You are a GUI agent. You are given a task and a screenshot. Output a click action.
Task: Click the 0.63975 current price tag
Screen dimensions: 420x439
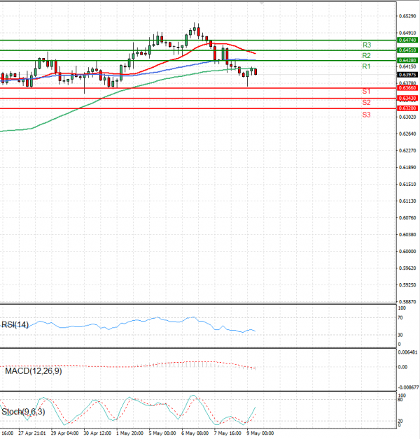[x=407, y=74]
